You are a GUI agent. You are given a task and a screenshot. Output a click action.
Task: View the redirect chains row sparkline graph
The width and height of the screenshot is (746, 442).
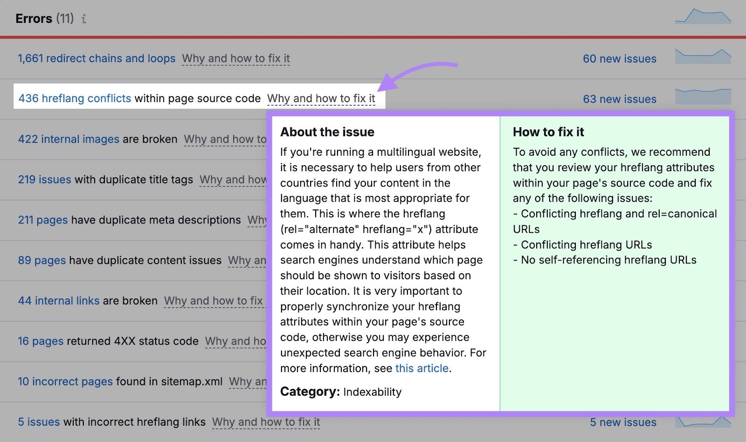point(703,56)
